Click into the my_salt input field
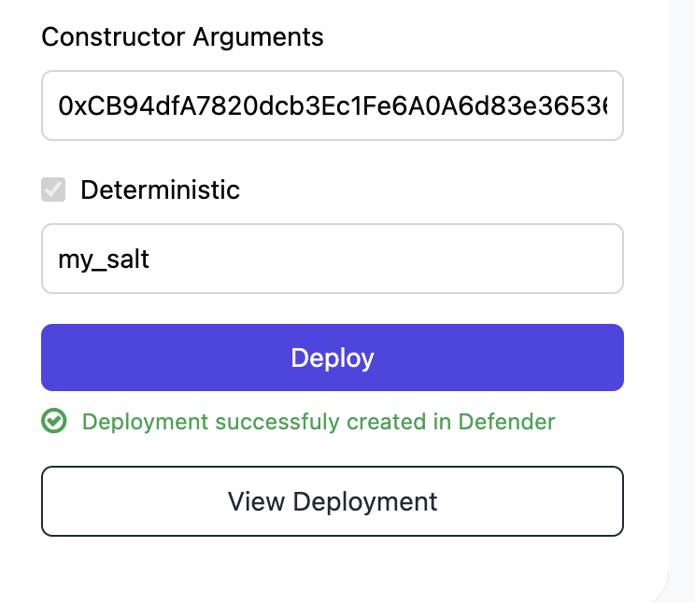This screenshot has width=695, height=603. pos(333,259)
